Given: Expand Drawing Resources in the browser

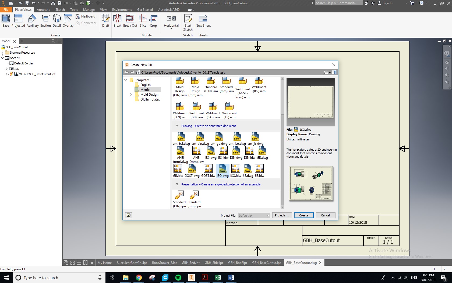Looking at the screenshot, I should 3,53.
